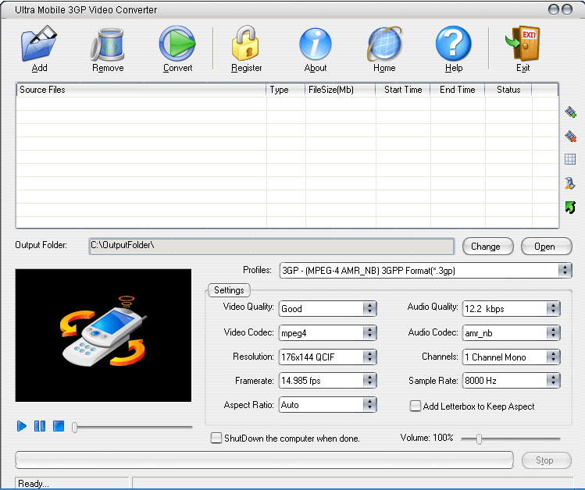Start conversion with the Convert icon
Screen dimensions: 585x490
177,44
